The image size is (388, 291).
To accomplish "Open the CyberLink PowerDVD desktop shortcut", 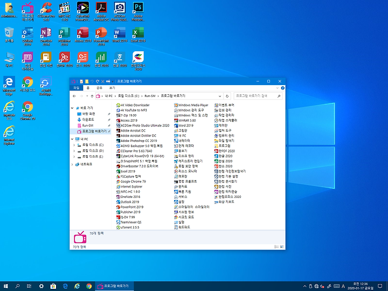I will coord(83,11).
